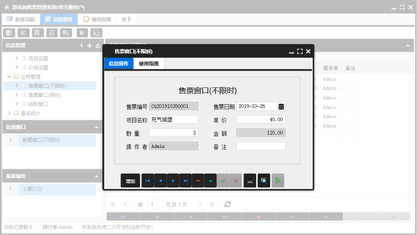417x235 pixels.
Task: Open the record print icon in the dialog
Action: pos(250,180)
